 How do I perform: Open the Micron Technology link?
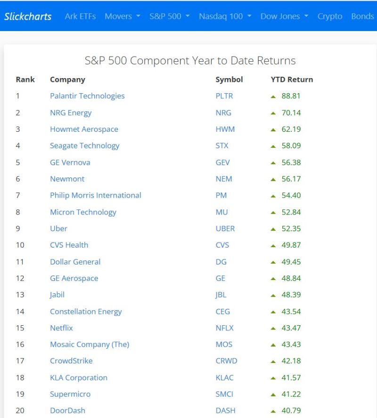[83, 212]
